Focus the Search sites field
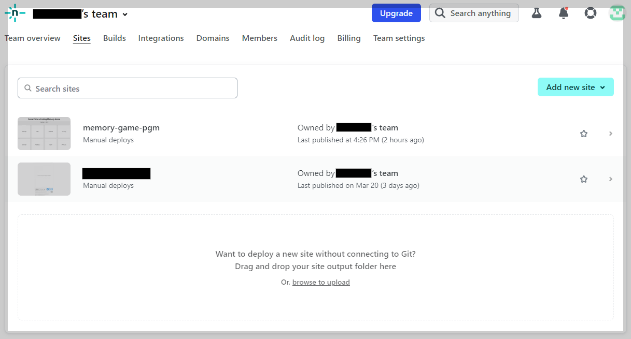Image resolution: width=631 pixels, height=339 pixels. coord(128,88)
